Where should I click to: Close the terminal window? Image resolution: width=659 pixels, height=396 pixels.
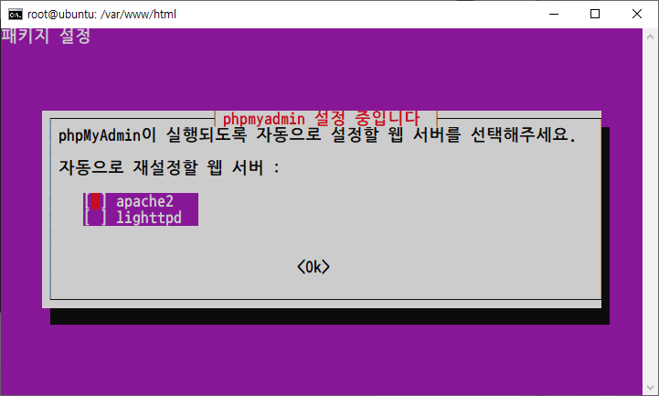pyautogui.click(x=637, y=14)
